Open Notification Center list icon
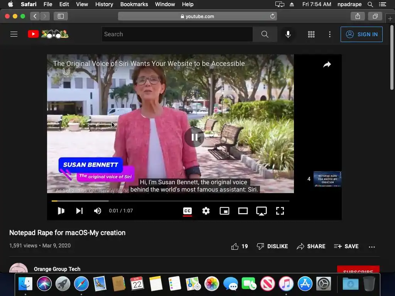Image resolution: width=395 pixels, height=296 pixels. (x=382, y=4)
